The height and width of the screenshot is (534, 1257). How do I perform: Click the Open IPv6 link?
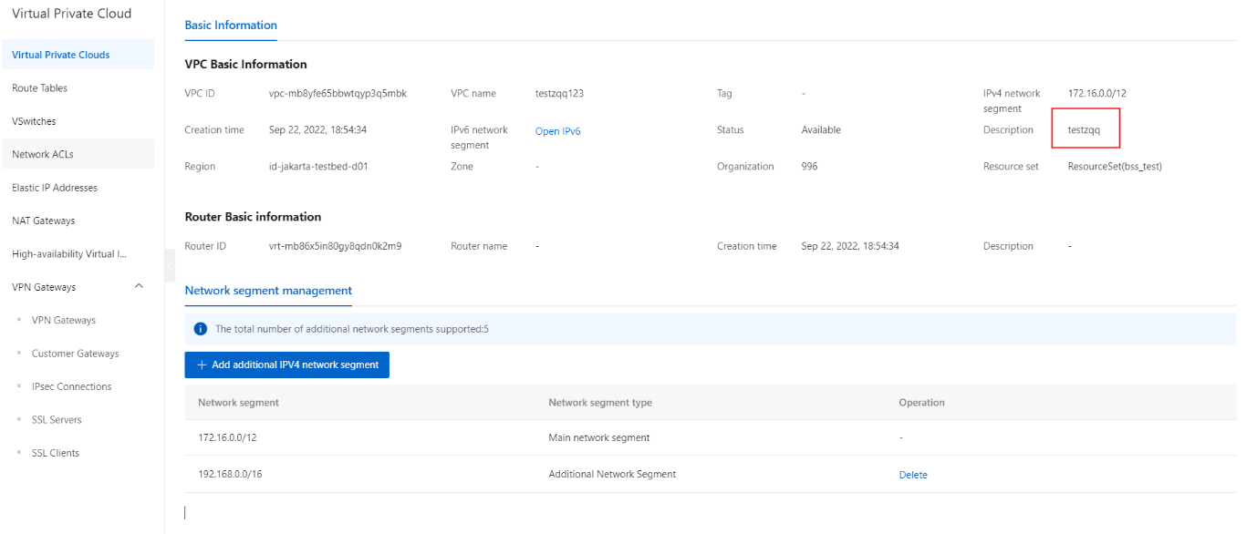(x=558, y=131)
